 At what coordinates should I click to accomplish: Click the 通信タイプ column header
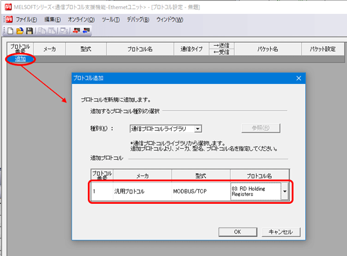[x=191, y=49]
